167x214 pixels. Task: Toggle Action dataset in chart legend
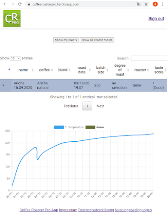click(95, 127)
